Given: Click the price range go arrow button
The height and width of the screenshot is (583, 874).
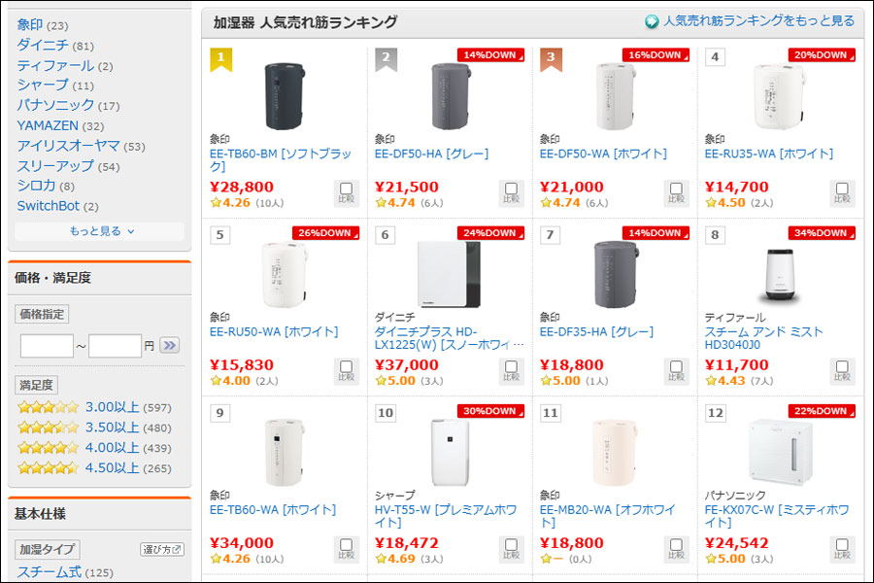Looking at the screenshot, I should click(170, 345).
